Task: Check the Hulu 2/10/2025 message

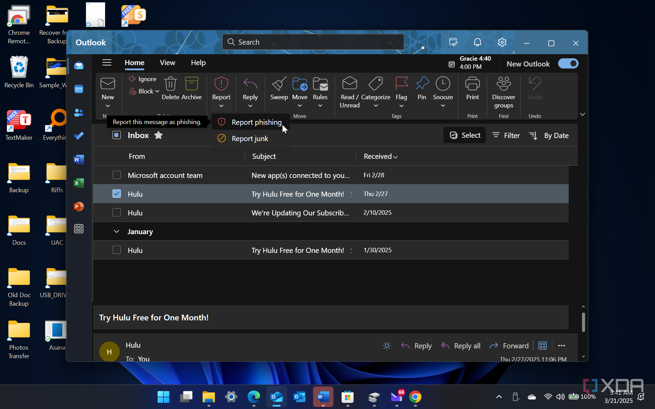Action: coord(117,212)
